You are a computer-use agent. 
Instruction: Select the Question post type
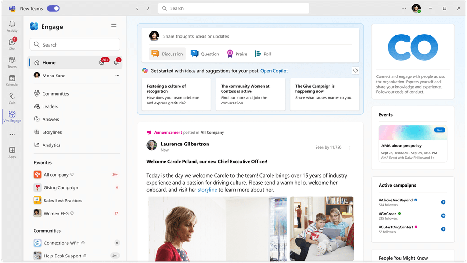click(x=205, y=54)
